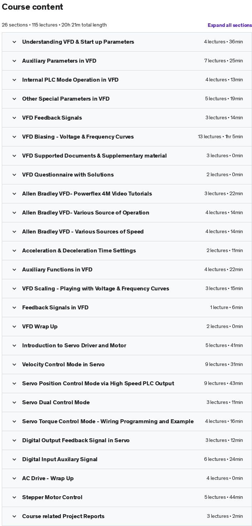The height and width of the screenshot is (526, 252).
Task: Expand the Understanding VFD & Start up Parameters chevron
Action: coord(14,42)
